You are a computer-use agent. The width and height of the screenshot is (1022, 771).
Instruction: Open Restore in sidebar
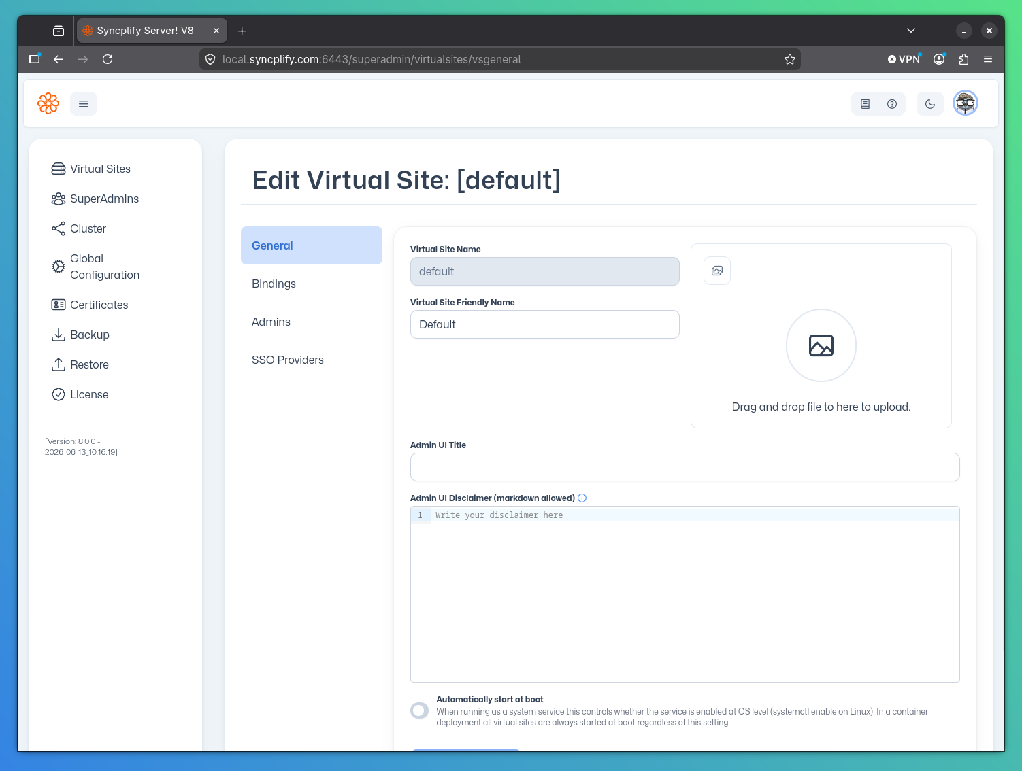(x=80, y=364)
